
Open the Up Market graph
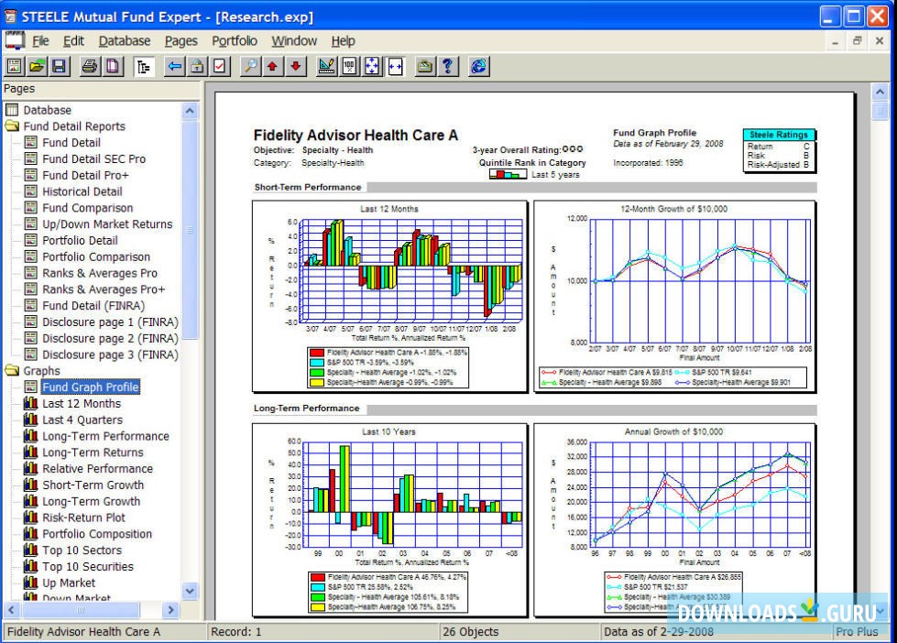(x=69, y=583)
